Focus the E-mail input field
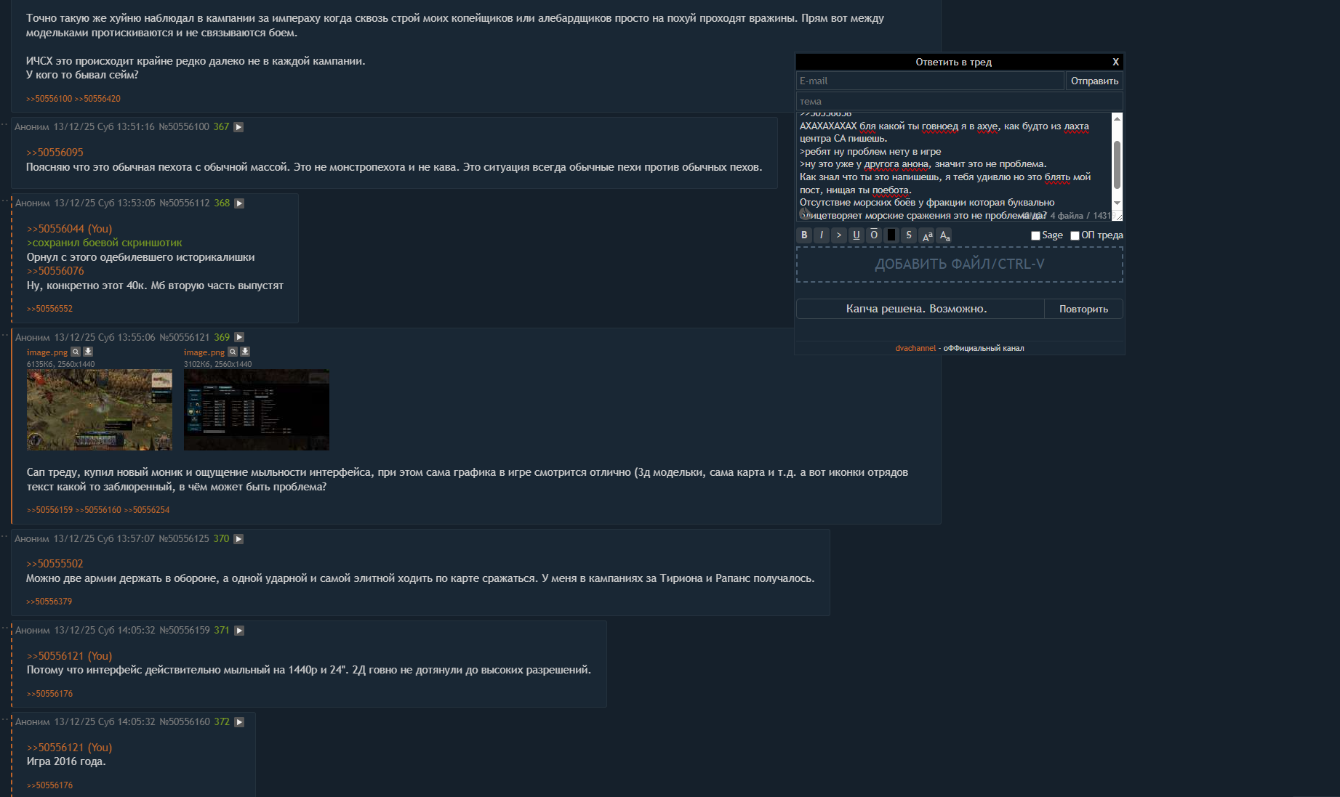This screenshot has width=1340, height=797. pyautogui.click(x=930, y=81)
